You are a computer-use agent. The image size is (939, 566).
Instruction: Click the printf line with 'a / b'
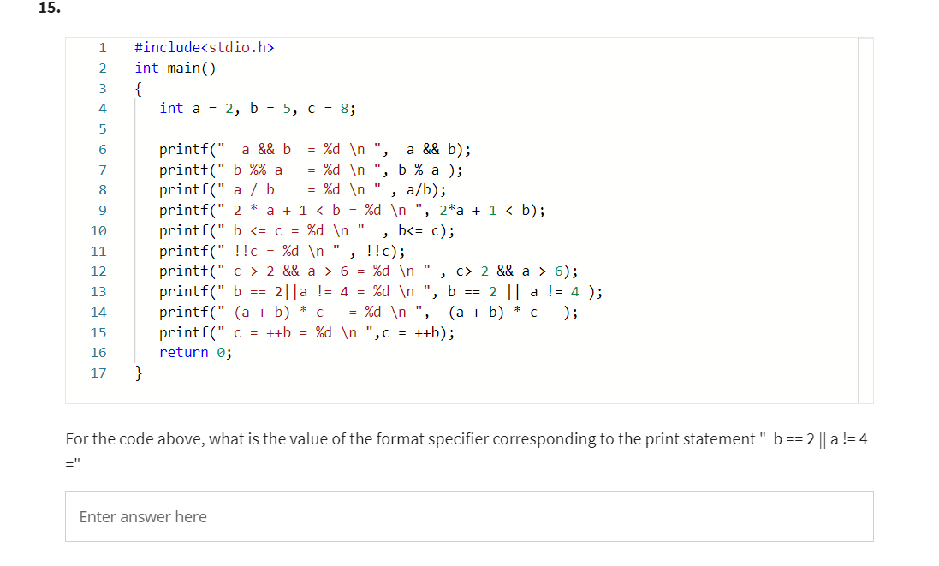point(303,190)
